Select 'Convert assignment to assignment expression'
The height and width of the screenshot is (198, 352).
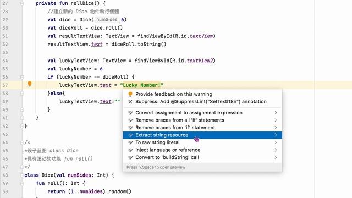tap(202, 113)
